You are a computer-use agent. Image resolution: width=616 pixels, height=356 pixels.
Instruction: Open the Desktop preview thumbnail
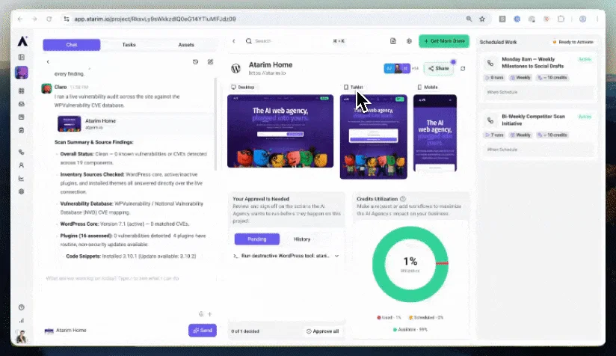(280, 131)
